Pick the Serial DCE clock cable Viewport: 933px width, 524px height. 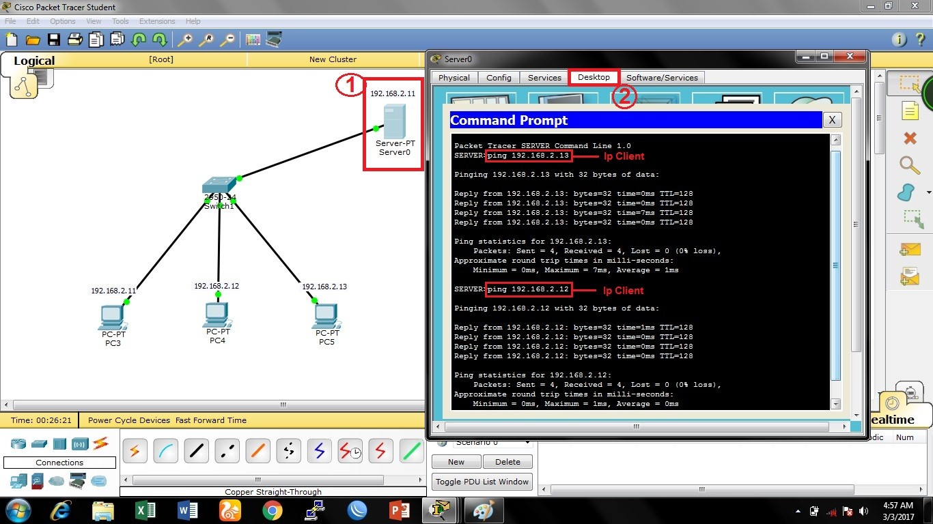350,451
